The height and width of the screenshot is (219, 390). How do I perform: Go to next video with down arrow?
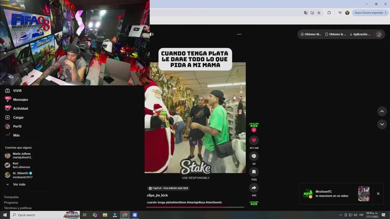tap(382, 124)
